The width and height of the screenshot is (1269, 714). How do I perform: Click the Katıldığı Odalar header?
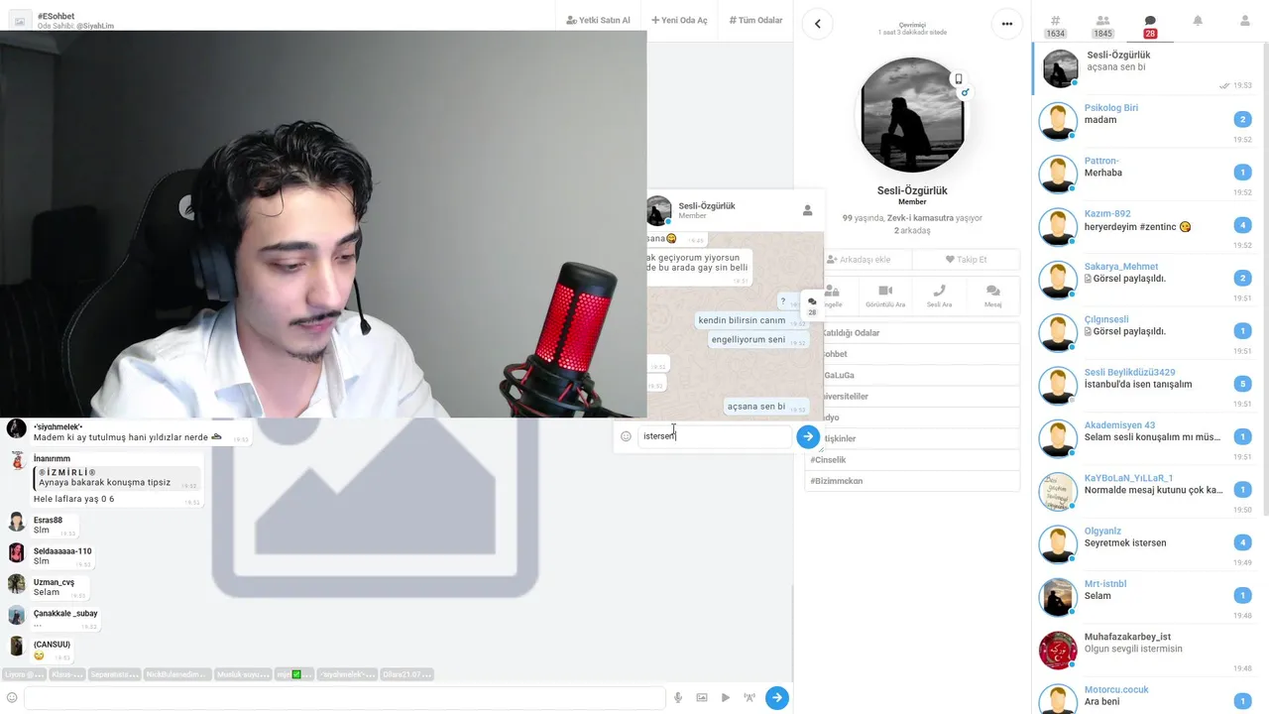(x=912, y=333)
